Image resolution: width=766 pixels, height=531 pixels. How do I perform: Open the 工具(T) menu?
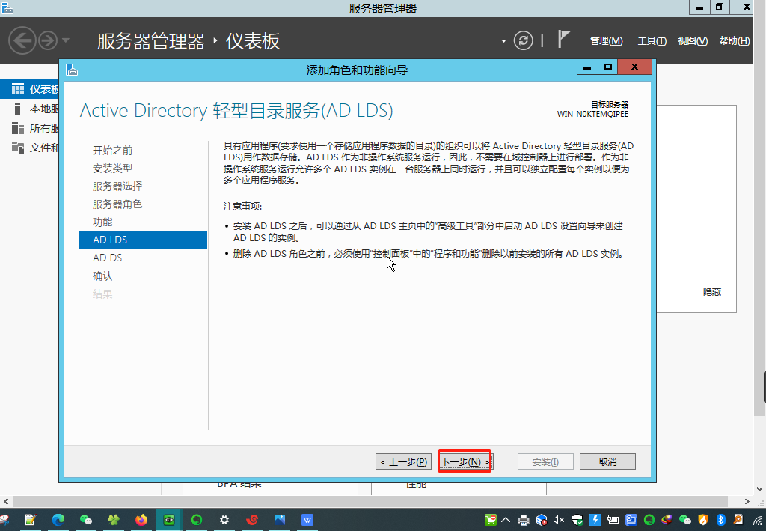click(652, 41)
